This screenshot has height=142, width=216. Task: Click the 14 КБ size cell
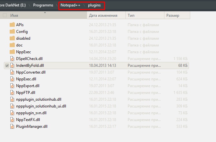183,86
